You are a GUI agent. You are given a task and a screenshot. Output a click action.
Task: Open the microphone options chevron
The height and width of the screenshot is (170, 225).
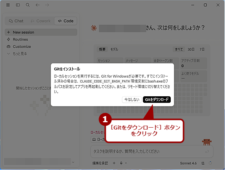(126, 163)
